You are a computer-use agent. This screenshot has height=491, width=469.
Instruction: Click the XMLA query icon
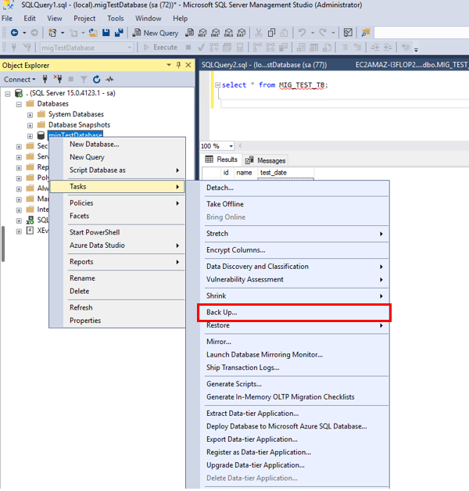tap(228, 33)
